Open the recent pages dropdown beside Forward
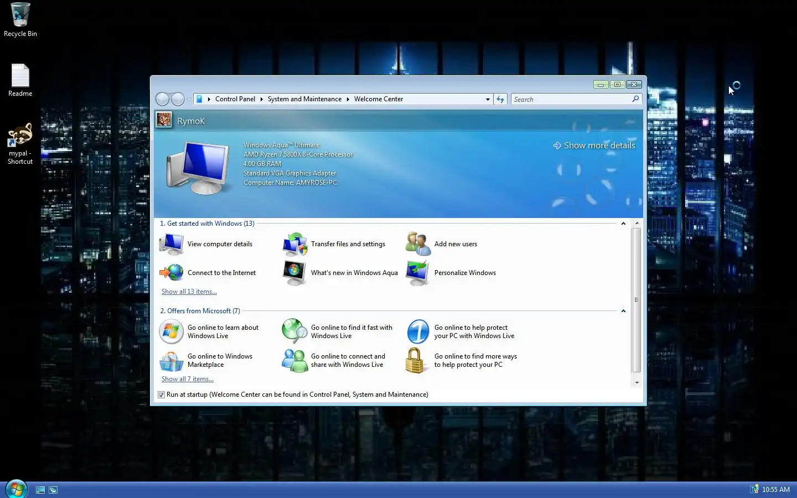This screenshot has height=498, width=797. [x=189, y=100]
